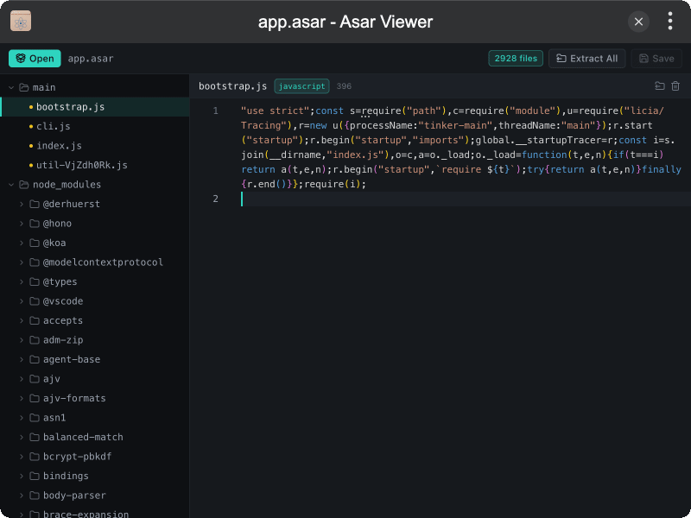
Task: Expand the @modelcontextprotocol folder
Action: pyautogui.click(x=22, y=262)
